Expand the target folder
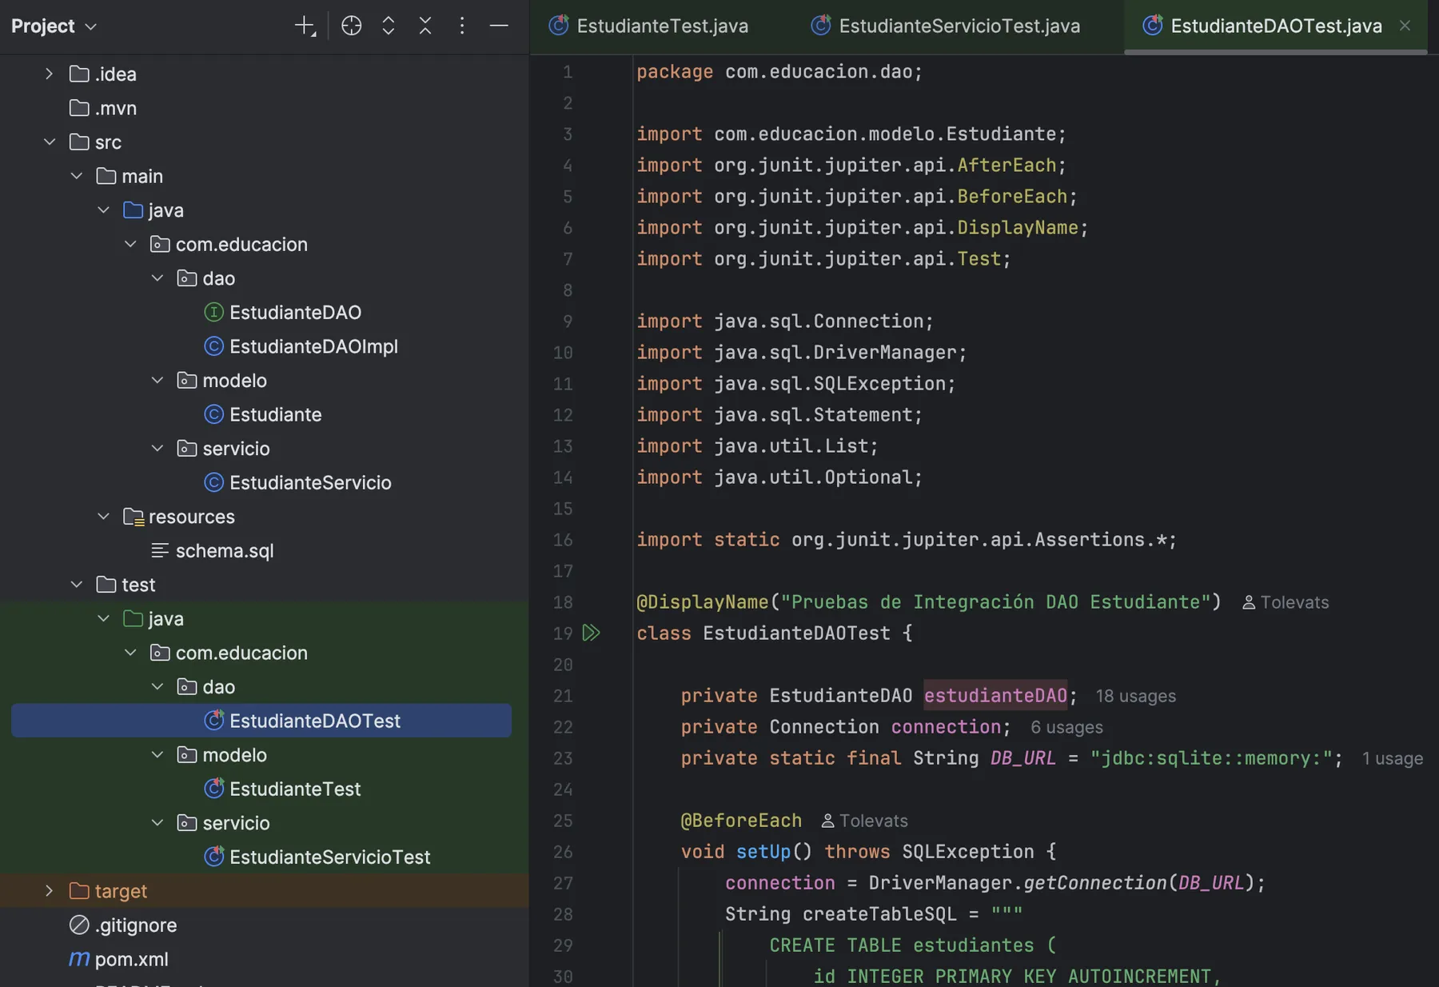 click(50, 891)
